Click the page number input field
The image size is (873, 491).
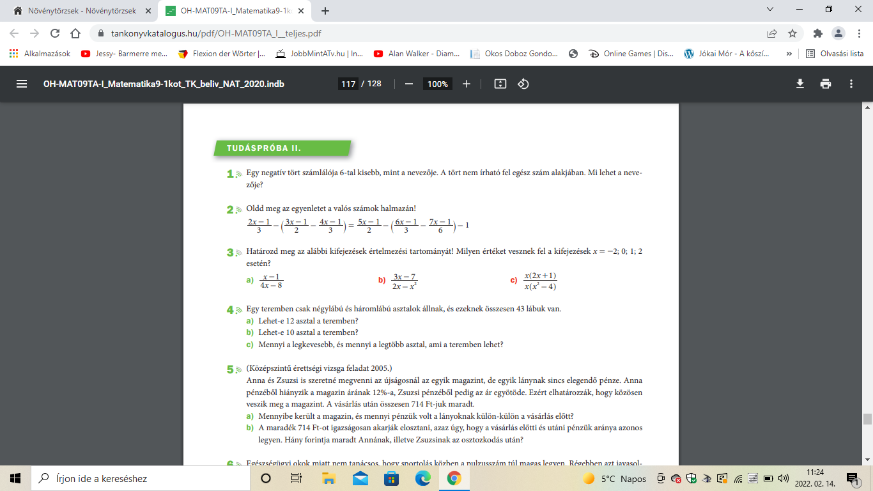348,84
